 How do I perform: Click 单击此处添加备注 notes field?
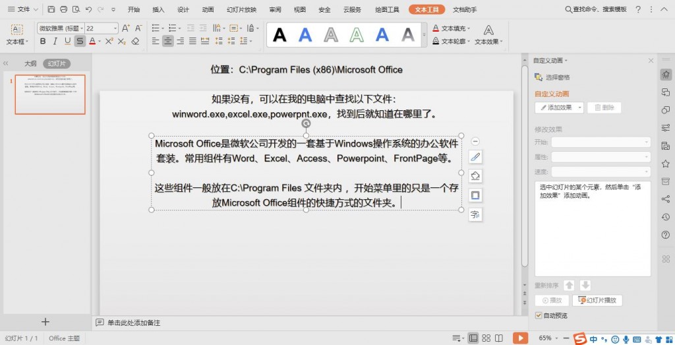point(134,323)
